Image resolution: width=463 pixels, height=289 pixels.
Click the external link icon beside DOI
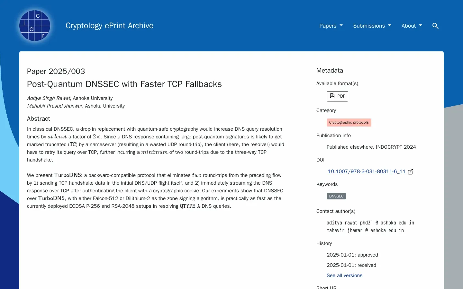point(411,172)
